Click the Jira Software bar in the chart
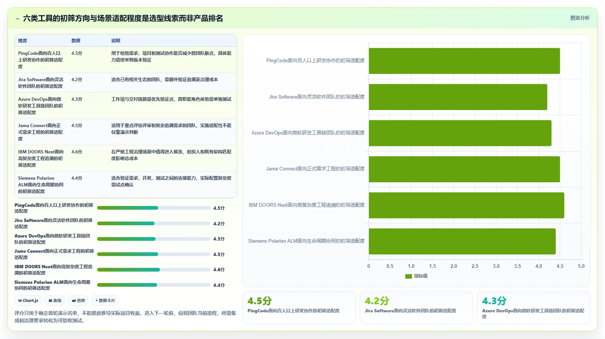Viewport: 605px width, 339px height. [458, 97]
